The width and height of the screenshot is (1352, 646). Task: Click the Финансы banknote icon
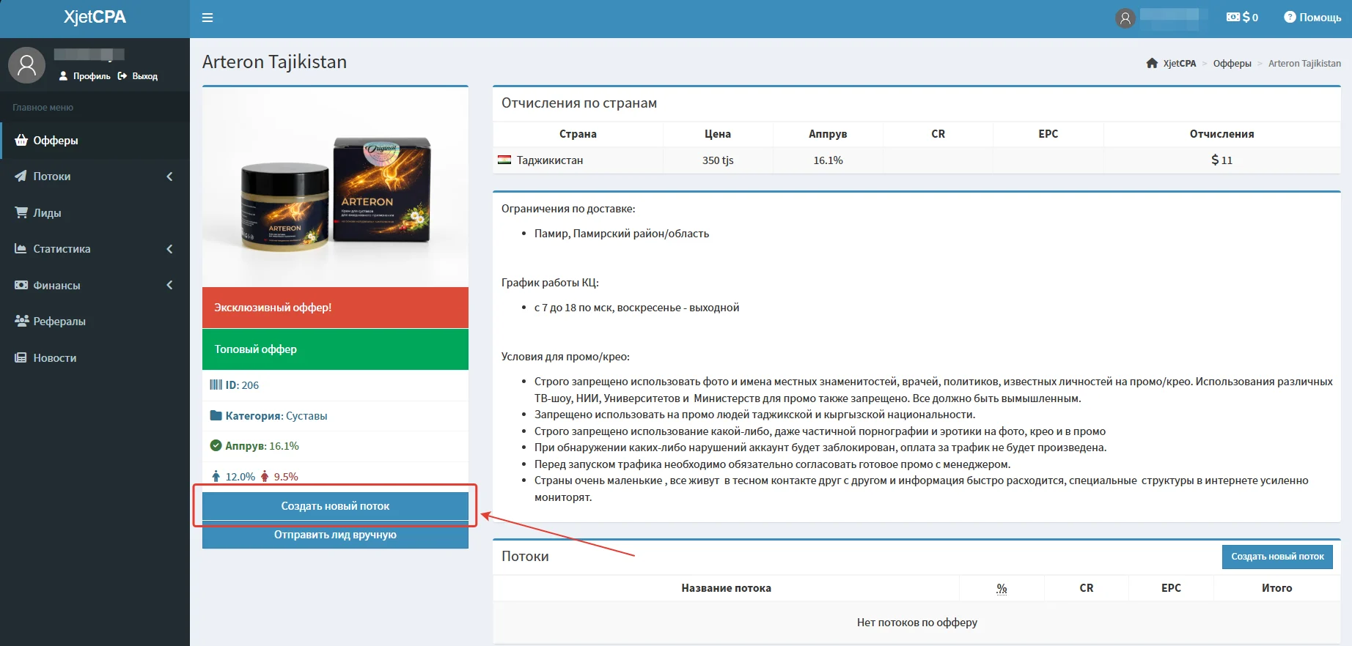tap(21, 285)
